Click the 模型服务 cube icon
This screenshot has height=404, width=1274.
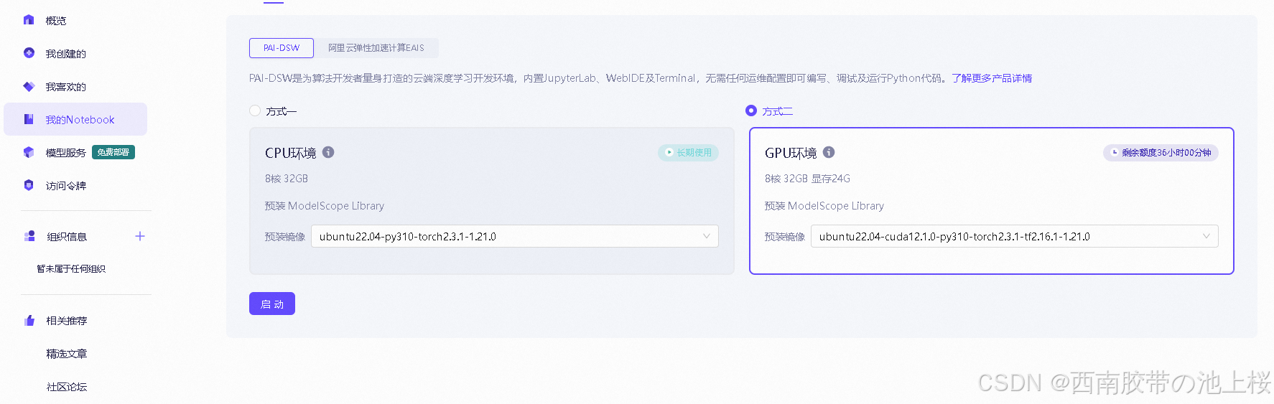tap(29, 152)
